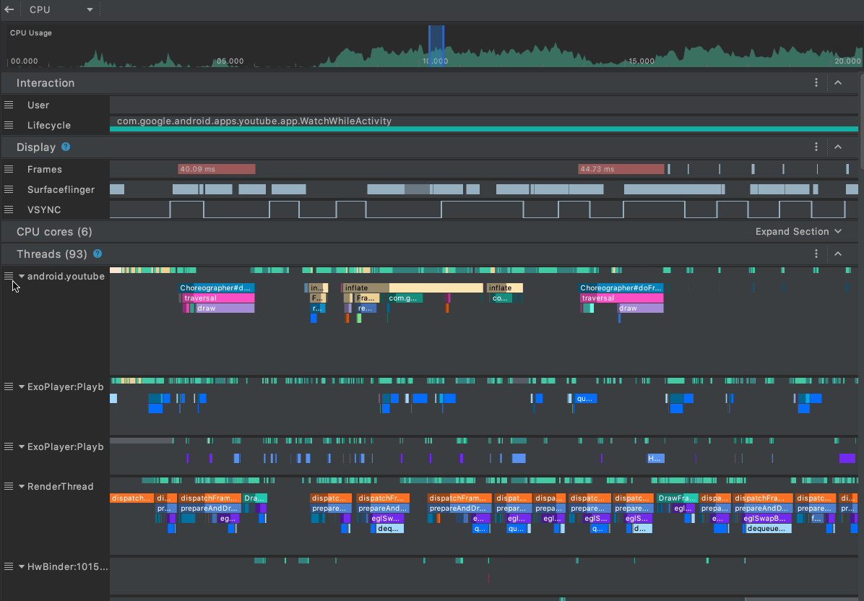The height and width of the screenshot is (601, 864).
Task: Select the dequeue... event in RenderThread
Action: 768,528
